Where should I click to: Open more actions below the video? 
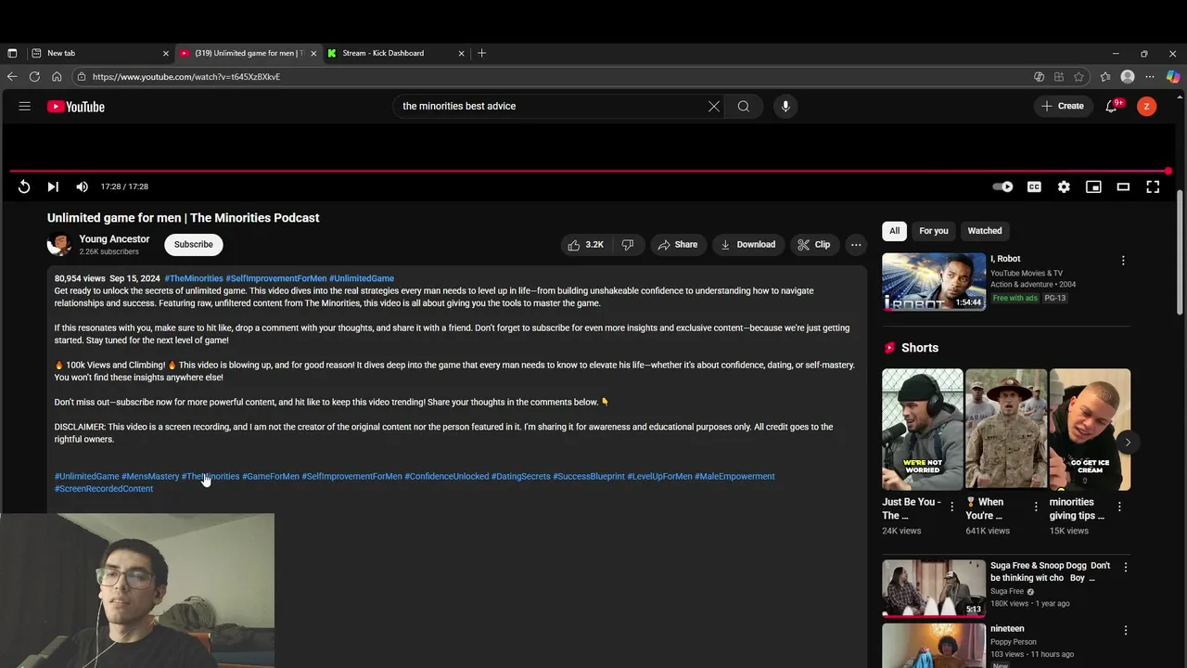[856, 245]
